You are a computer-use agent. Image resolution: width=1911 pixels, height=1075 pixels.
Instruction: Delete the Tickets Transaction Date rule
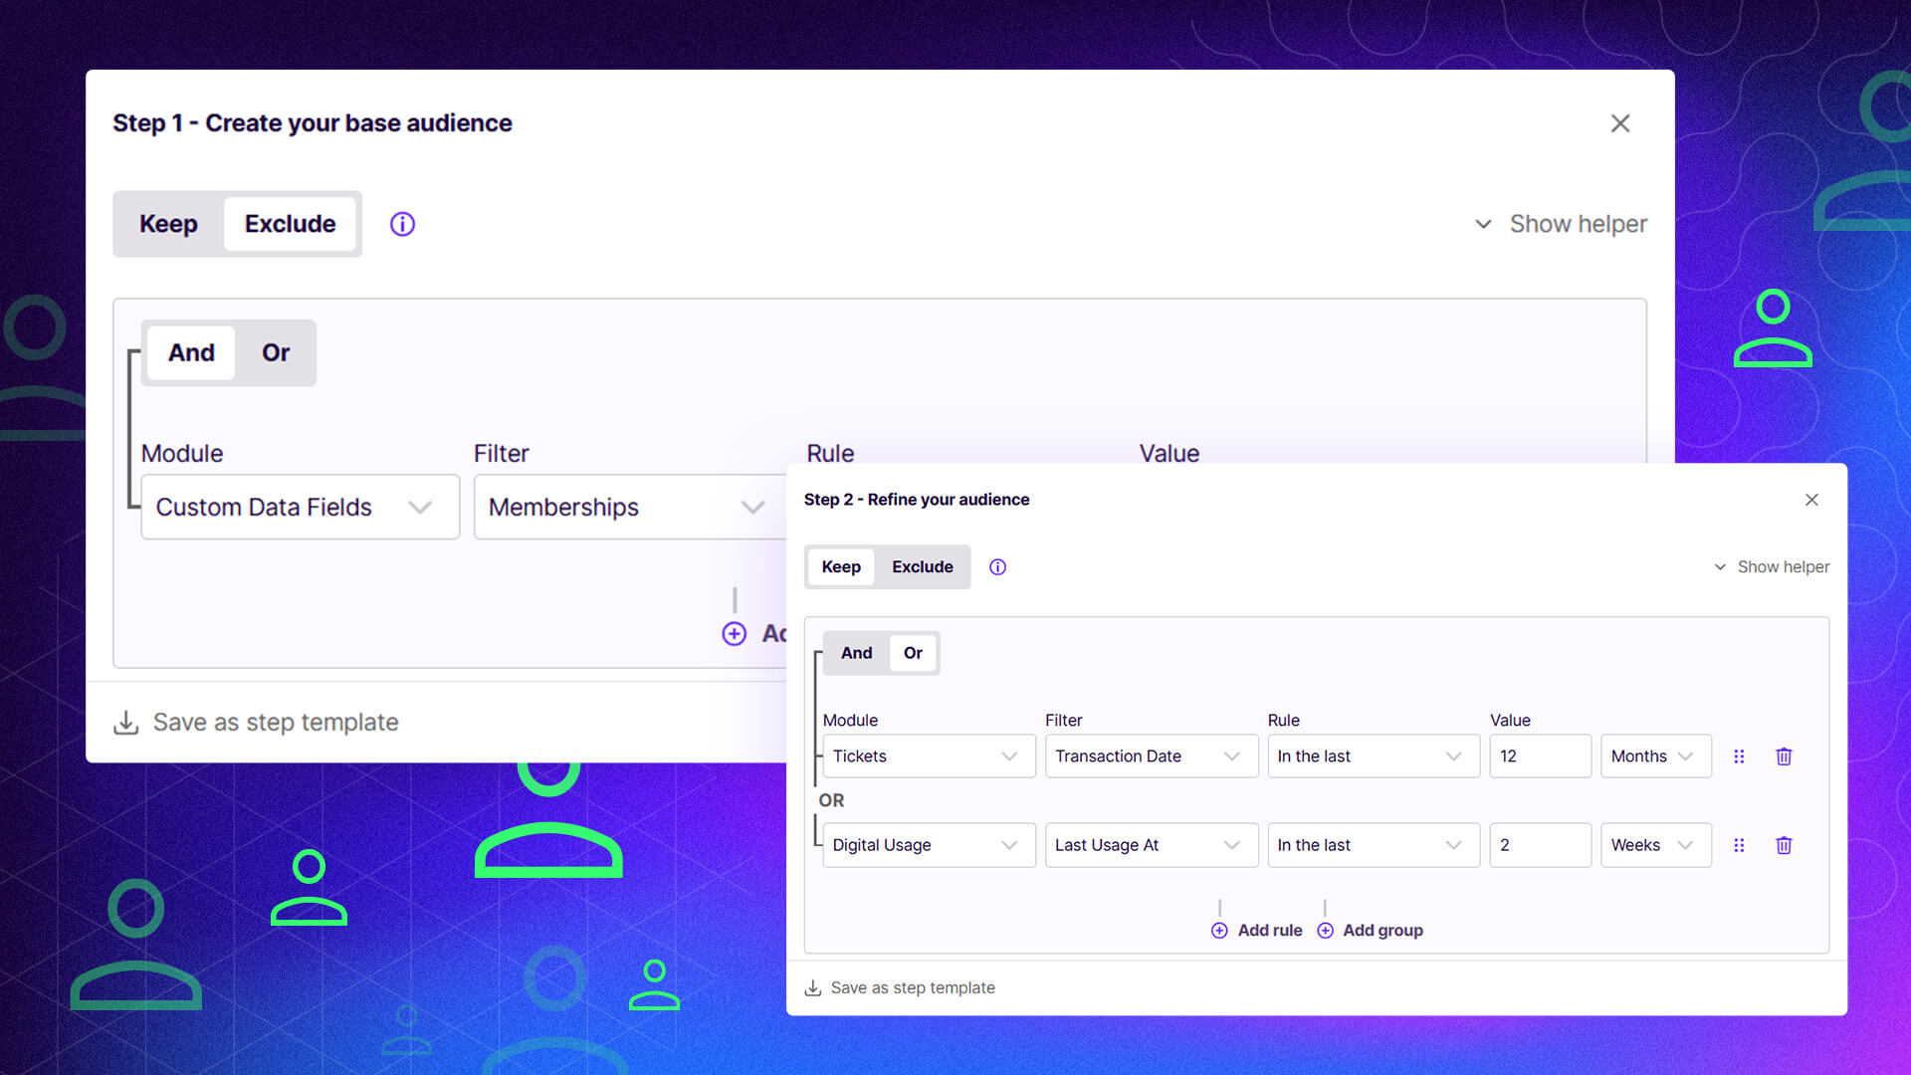click(x=1784, y=756)
